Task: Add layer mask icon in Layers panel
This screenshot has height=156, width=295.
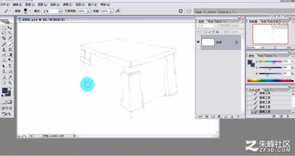Action: point(213,117)
